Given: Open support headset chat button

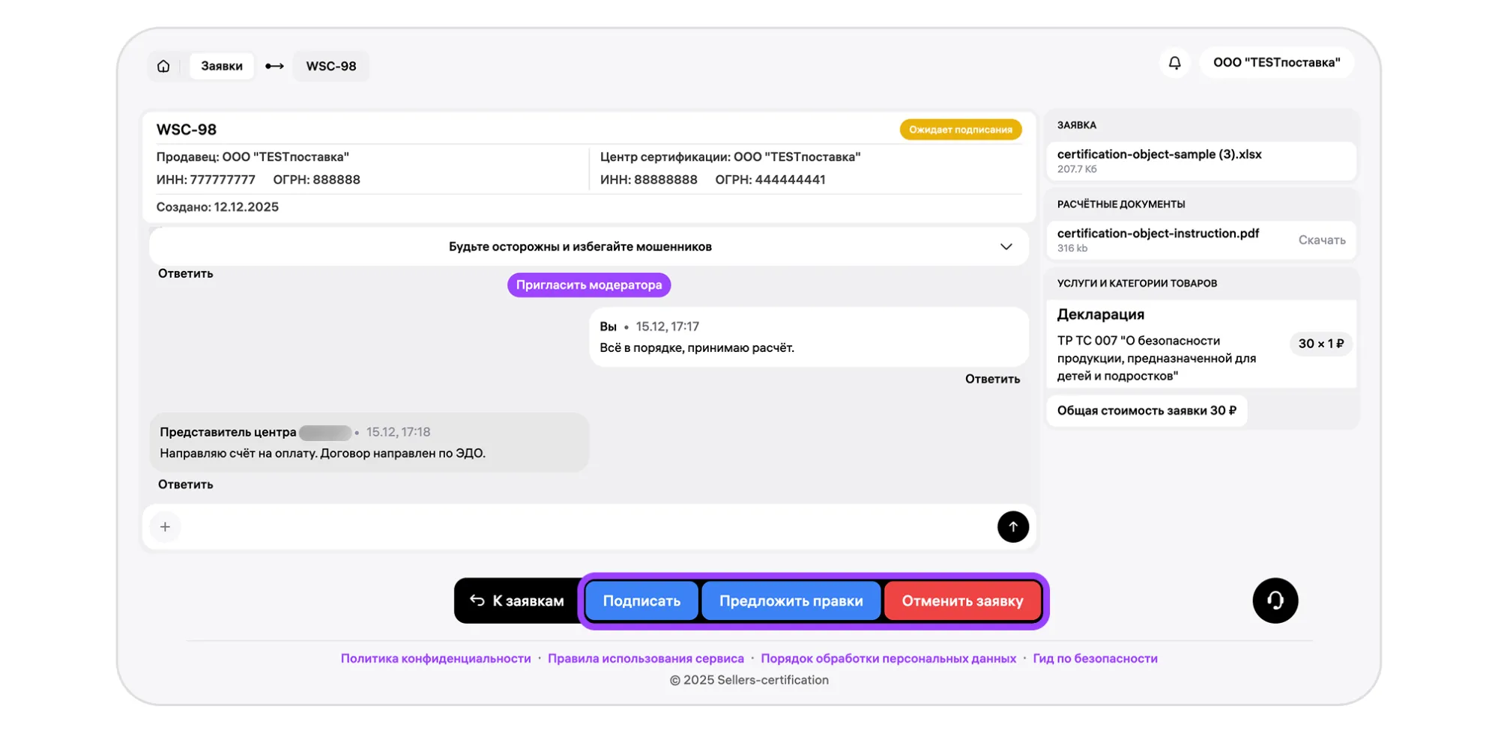Looking at the screenshot, I should click(x=1275, y=600).
